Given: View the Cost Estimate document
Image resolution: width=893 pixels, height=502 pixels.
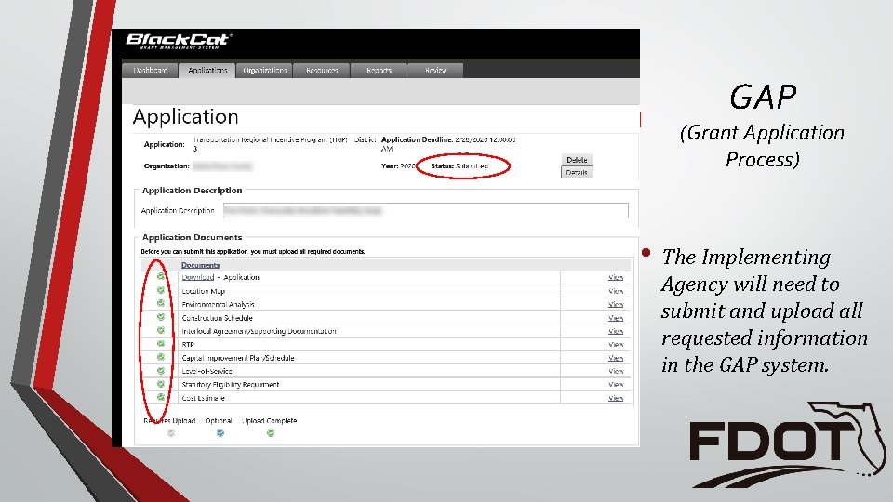Looking at the screenshot, I should point(616,398).
